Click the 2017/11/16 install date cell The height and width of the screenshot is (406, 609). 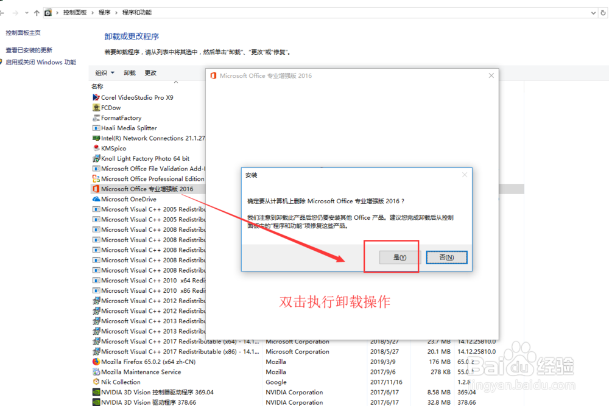pos(386,382)
